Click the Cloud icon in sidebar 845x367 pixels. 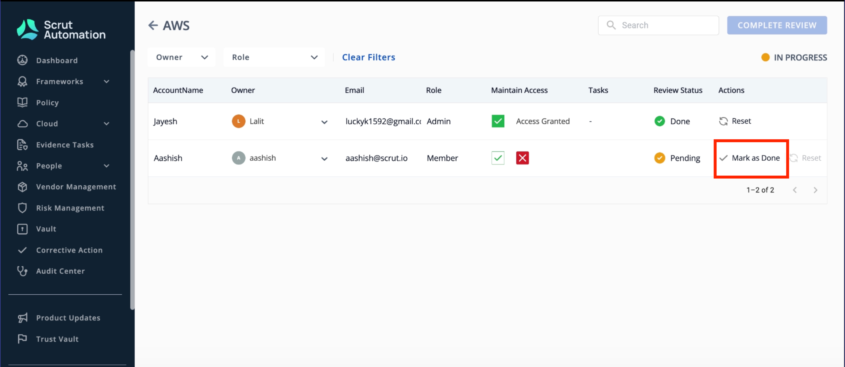point(22,123)
